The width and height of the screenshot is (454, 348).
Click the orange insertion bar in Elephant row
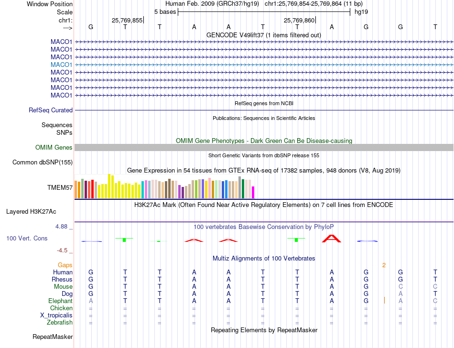[x=384, y=301]
